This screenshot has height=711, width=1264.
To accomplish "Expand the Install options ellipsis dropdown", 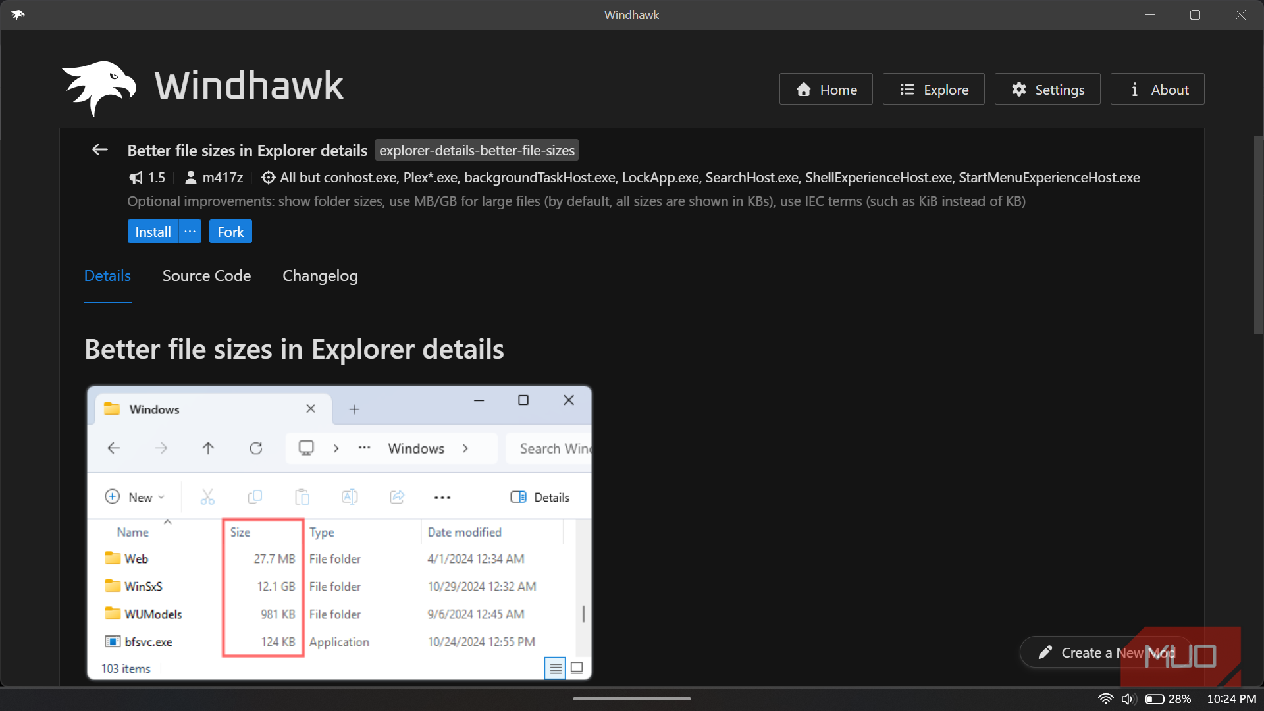I will click(190, 232).
